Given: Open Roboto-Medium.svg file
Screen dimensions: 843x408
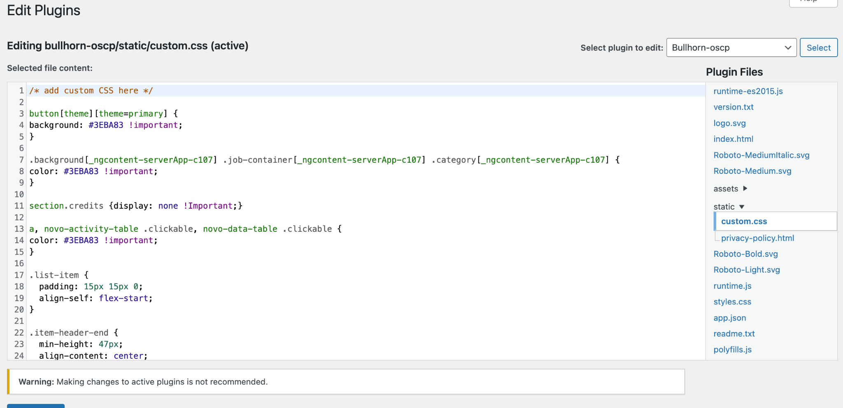Looking at the screenshot, I should tap(752, 171).
